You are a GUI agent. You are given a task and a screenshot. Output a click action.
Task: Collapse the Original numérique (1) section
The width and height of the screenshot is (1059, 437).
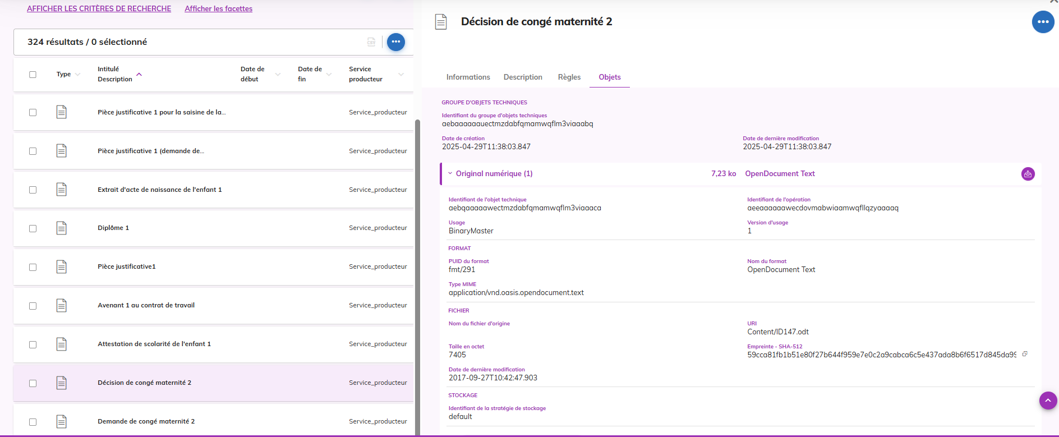click(450, 174)
